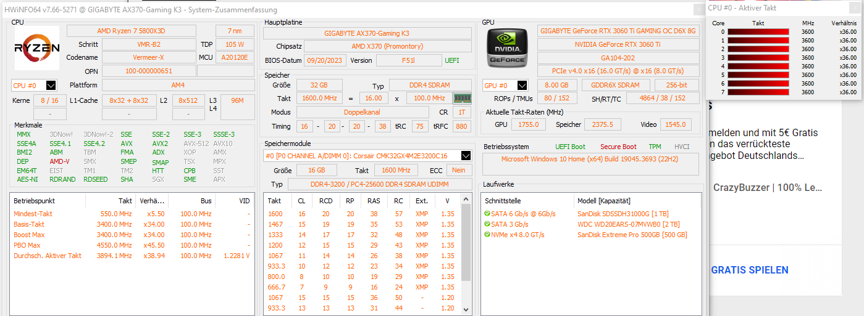Click the AMD Ryzen logo image
The height and width of the screenshot is (316, 864).
[x=37, y=48]
